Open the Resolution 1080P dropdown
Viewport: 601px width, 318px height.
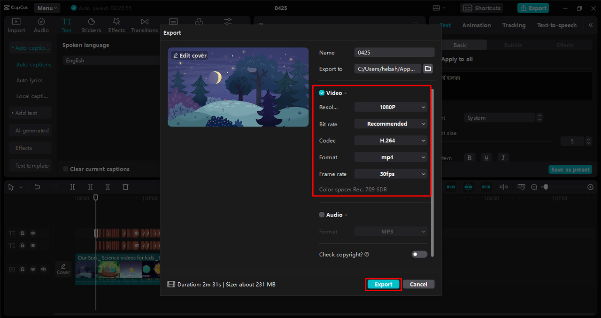(x=391, y=107)
